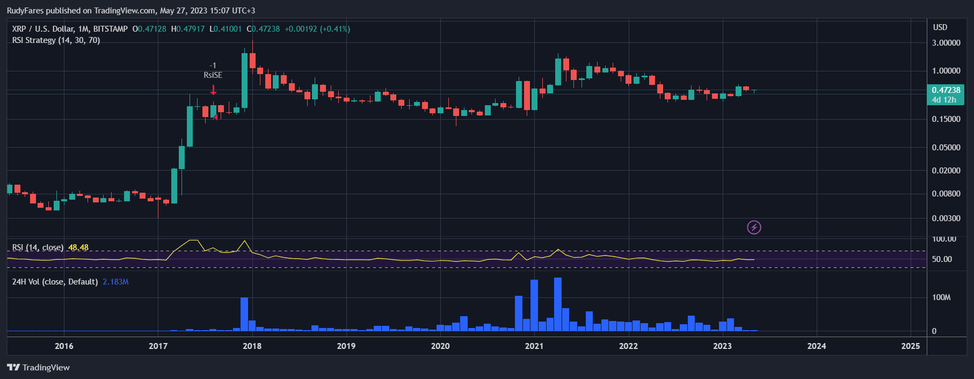Select the 2021 label on time axis
This screenshot has width=974, height=379.
pyautogui.click(x=534, y=346)
